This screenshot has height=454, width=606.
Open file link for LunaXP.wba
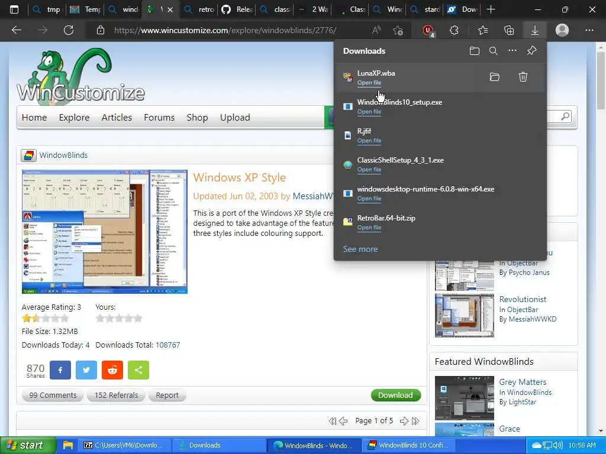coord(369,83)
